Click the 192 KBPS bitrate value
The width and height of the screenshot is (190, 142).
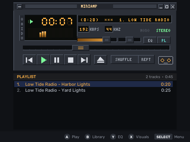coord(84,29)
